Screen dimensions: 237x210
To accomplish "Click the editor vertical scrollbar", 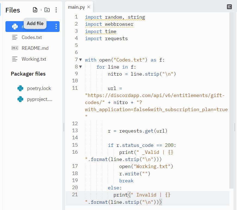I will 231,100.
